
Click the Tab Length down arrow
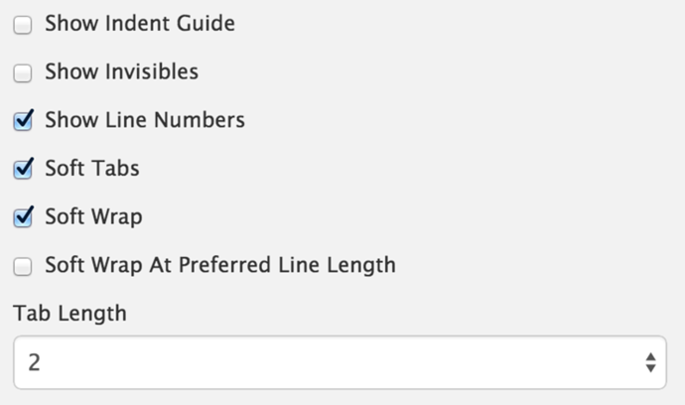650,369
